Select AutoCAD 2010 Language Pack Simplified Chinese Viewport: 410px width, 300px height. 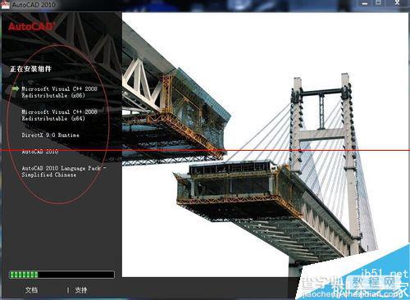(64, 171)
